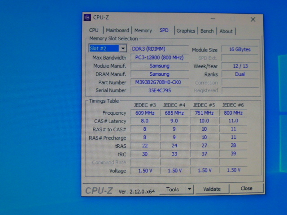
Task: Click the CPU-Z icon in the title bar
Action: coord(87,18)
